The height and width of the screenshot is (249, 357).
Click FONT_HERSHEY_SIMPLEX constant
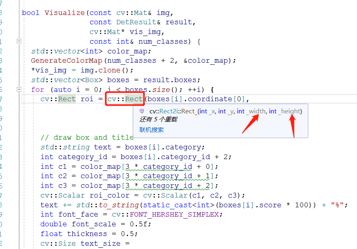pos(174,215)
